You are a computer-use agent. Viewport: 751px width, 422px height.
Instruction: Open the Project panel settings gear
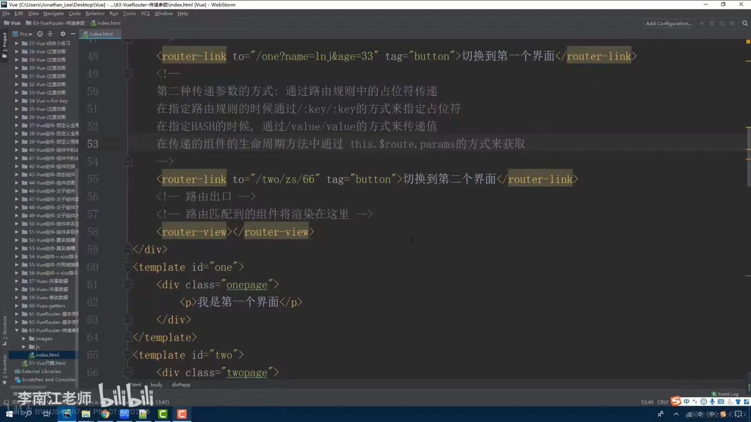coord(63,34)
